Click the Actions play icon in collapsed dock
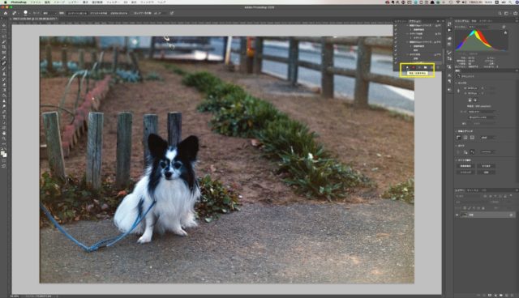Screen dimensions: 519x298 click(x=449, y=30)
